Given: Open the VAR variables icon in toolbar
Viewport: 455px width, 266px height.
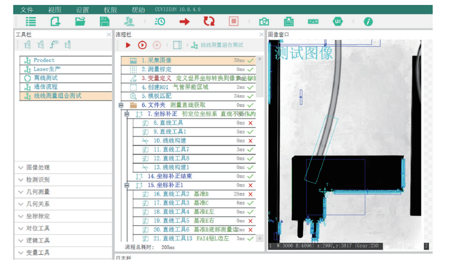Looking at the screenshot, I should tap(313, 21).
